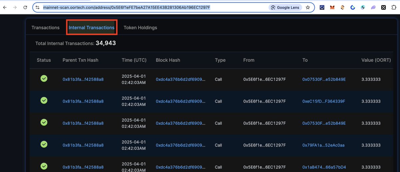
Task: Open To address 0x79FA1a...52eAc0aa
Action: [323, 145]
